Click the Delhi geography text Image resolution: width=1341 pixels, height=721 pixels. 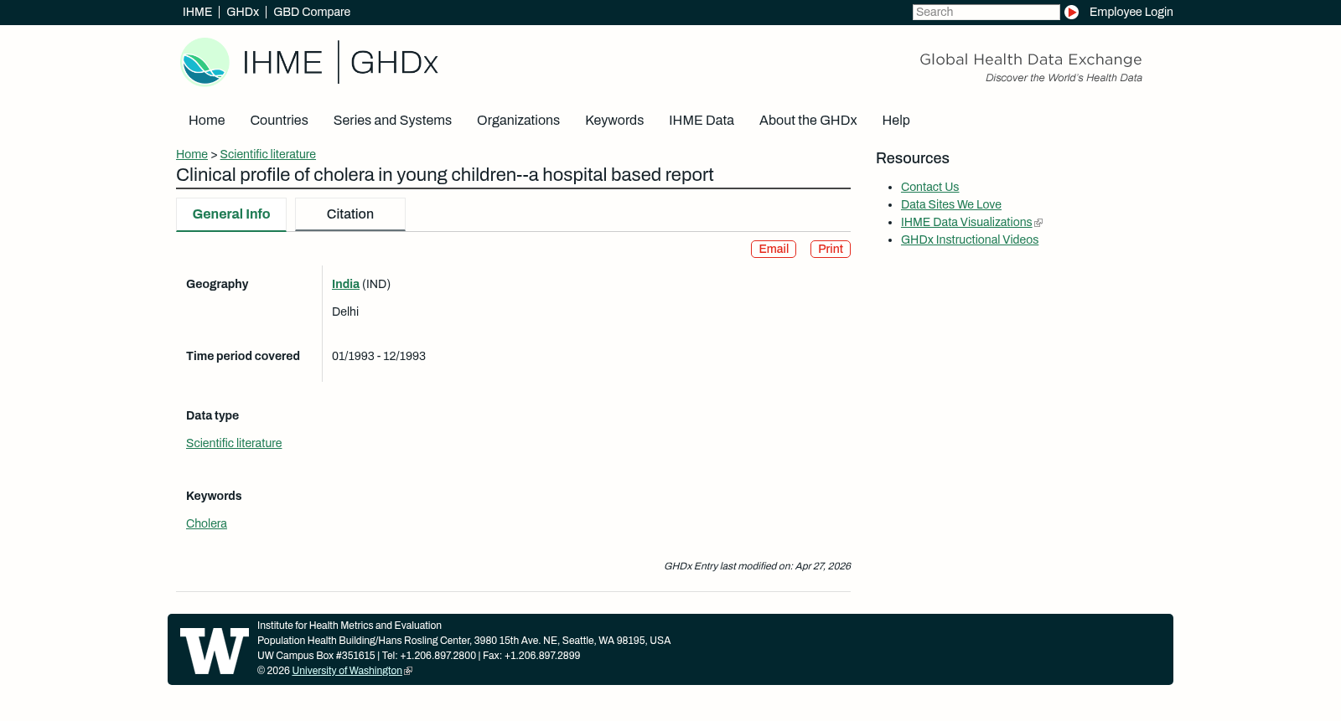click(x=345, y=312)
